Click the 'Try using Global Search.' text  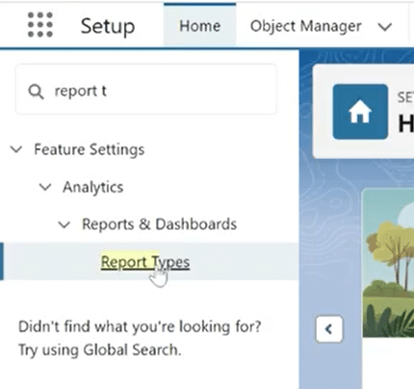click(100, 350)
